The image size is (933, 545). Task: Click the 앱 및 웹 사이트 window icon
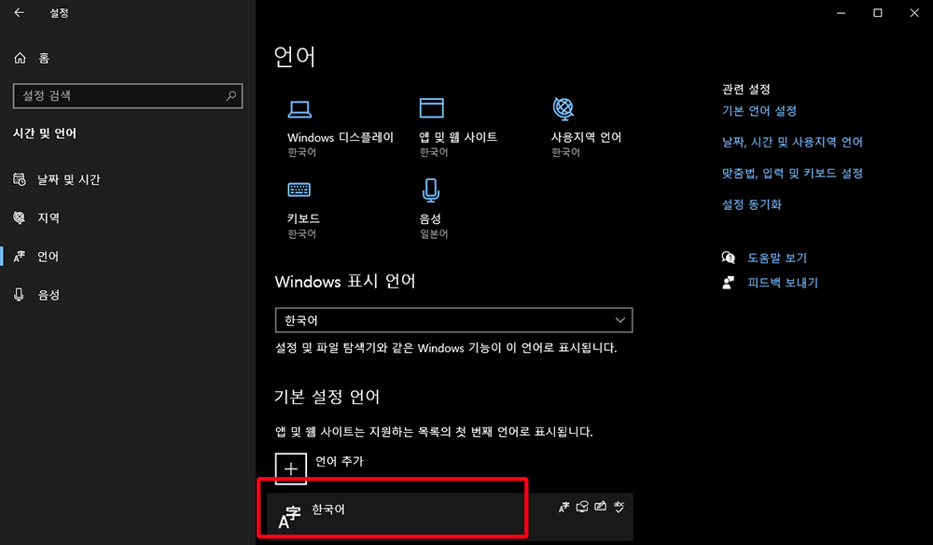(x=431, y=108)
